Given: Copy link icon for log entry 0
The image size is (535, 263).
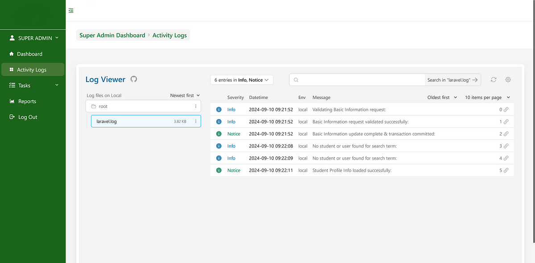Looking at the screenshot, I should [x=506, y=109].
